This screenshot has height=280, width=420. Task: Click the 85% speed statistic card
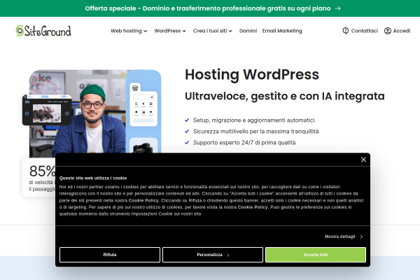click(39, 177)
